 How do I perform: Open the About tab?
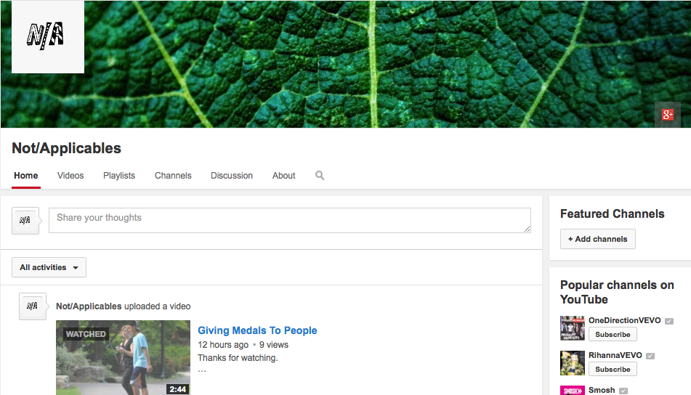pos(284,176)
